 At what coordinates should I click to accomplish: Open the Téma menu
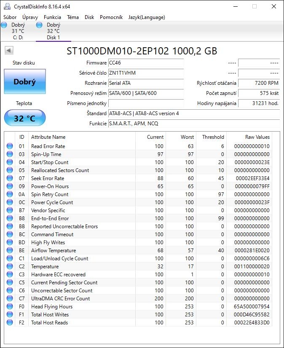point(73,17)
